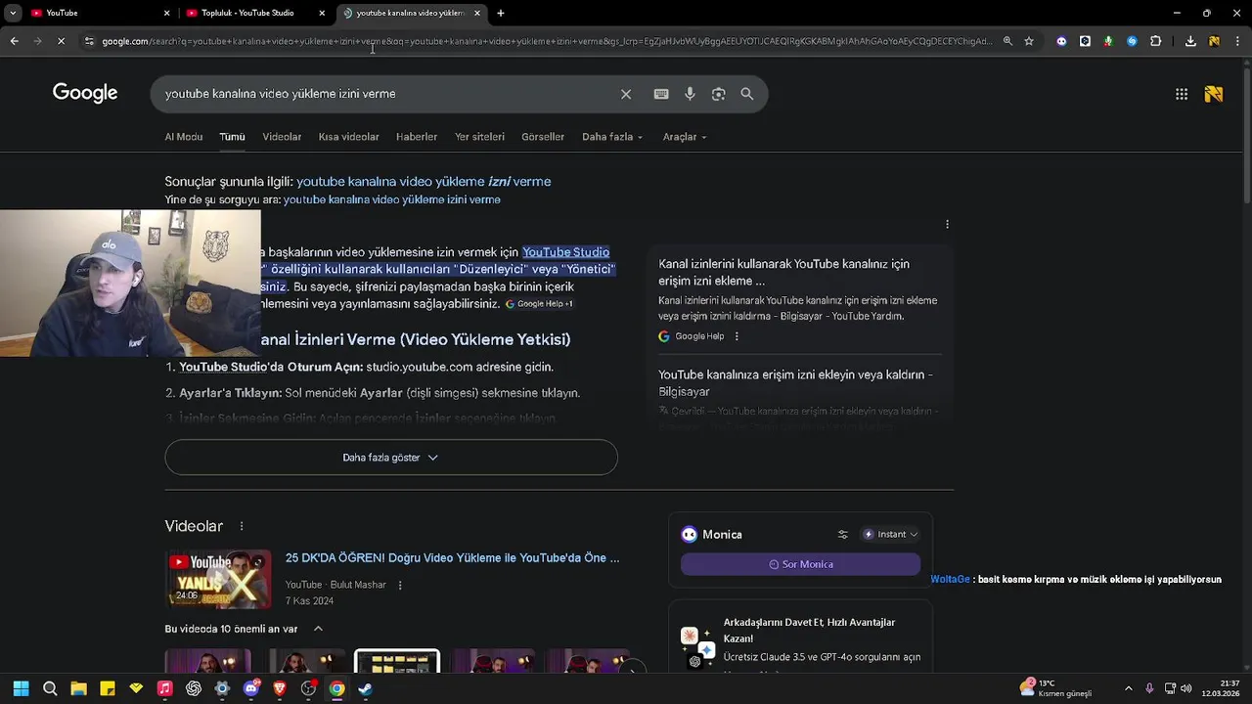Open Monica settings sliders icon
Viewport: 1252px width, 704px height.
(x=842, y=534)
